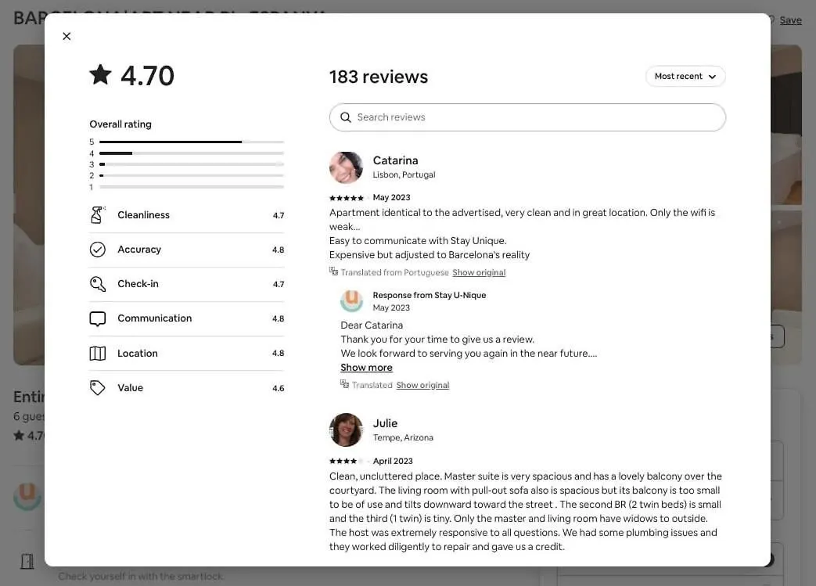816x586 pixels.
Task: Click the April 2023 review date
Action: point(393,461)
